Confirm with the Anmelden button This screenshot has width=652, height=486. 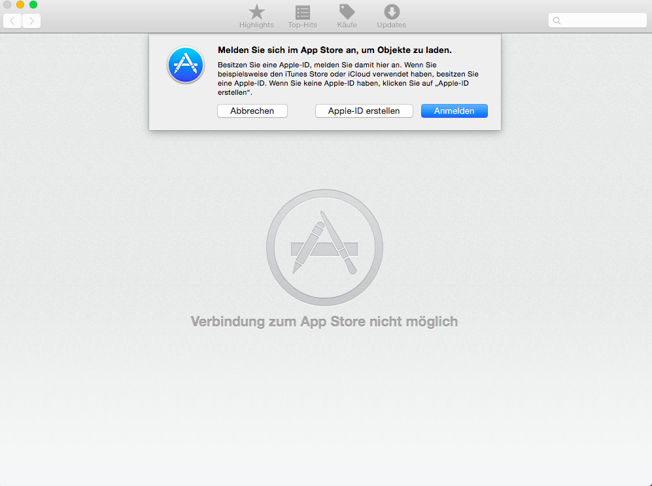[x=454, y=111]
